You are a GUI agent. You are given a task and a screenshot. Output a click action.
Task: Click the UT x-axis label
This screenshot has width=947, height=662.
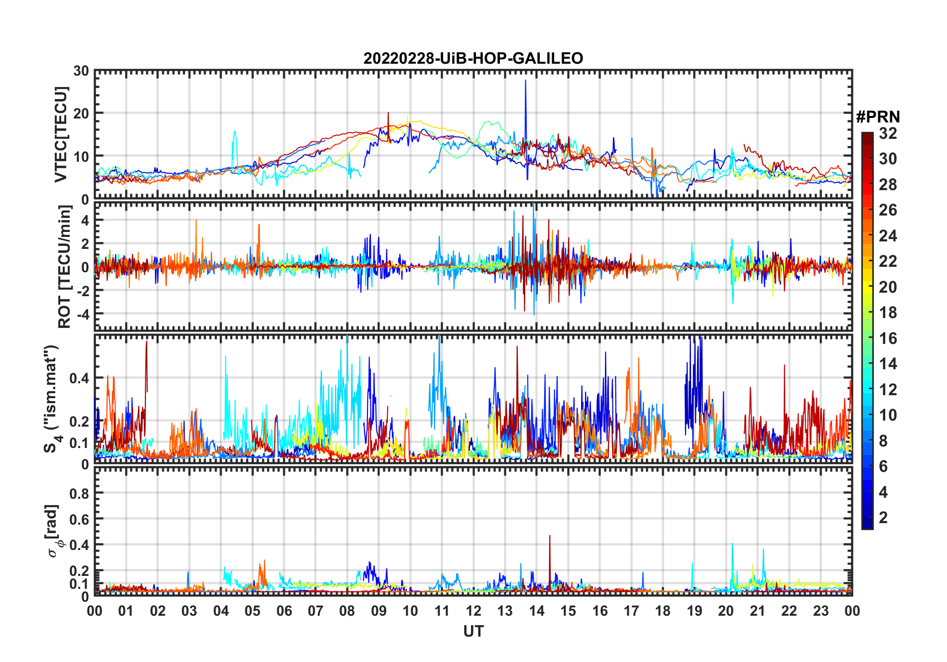click(473, 631)
